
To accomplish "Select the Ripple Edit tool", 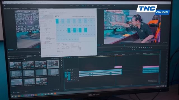I will click(61, 59).
